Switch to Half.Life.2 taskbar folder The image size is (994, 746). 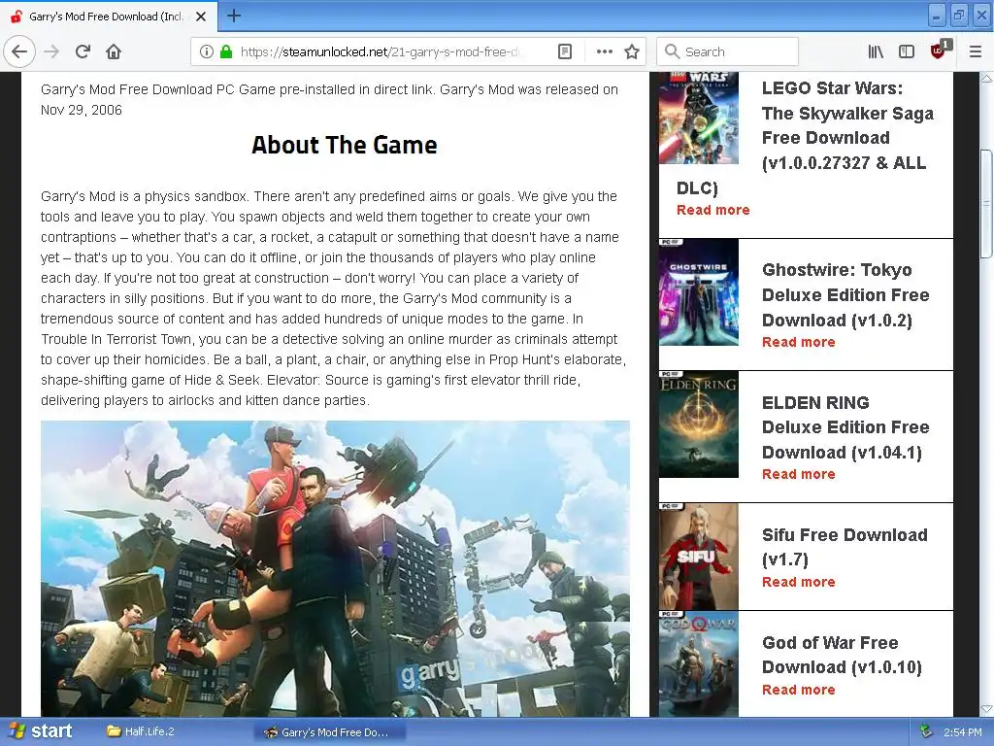point(141,731)
